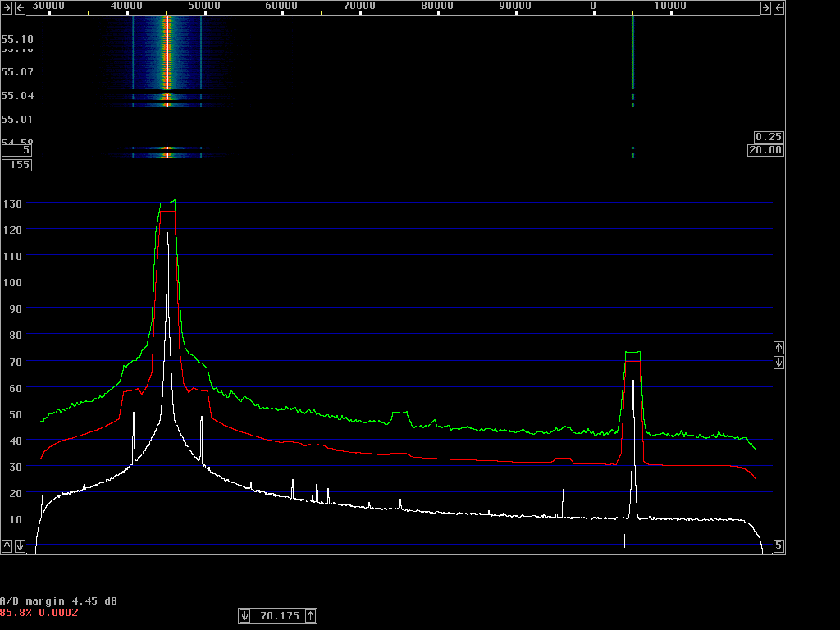Viewport: 840px width, 630px height.
Task: Click the right-arrow box at the frequency scale's right end
Action: pos(765,7)
